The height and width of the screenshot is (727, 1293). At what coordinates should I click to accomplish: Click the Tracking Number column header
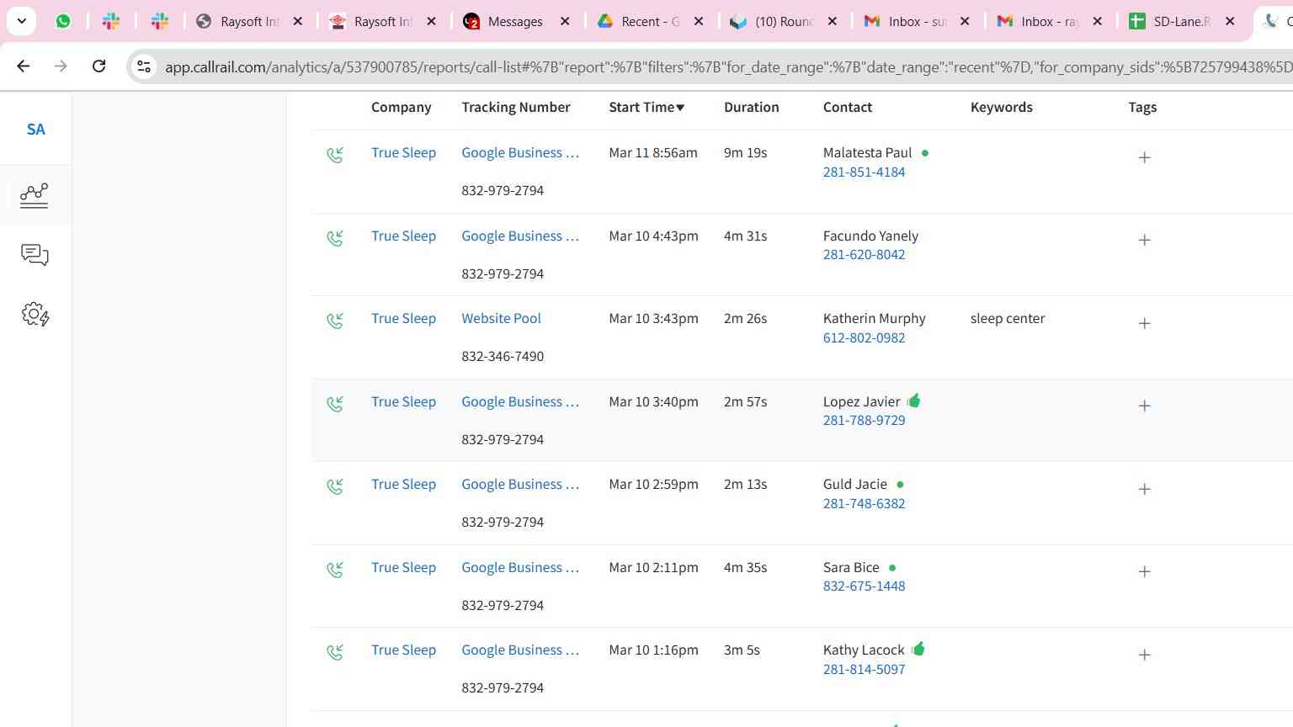coord(515,107)
